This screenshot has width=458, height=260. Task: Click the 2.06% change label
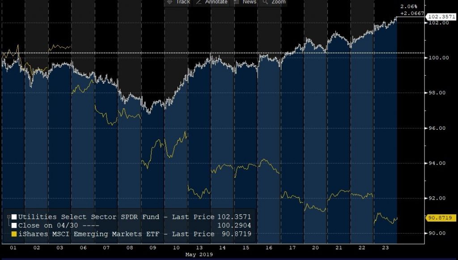(x=409, y=6)
